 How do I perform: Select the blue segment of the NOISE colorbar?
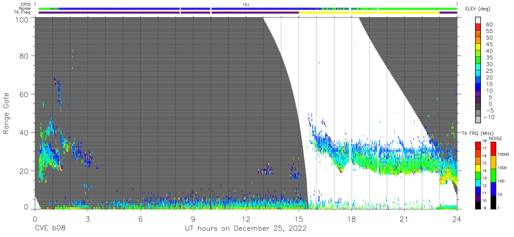coord(494,189)
